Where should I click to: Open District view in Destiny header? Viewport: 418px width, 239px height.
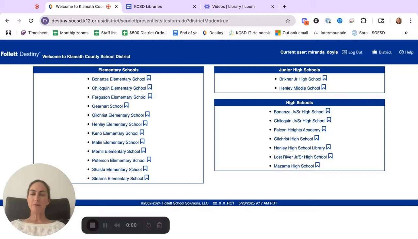pos(382,52)
